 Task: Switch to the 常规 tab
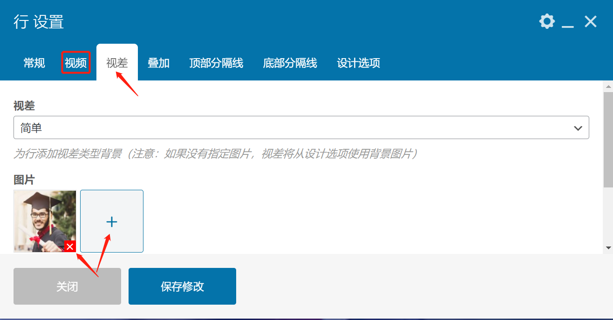(x=34, y=63)
